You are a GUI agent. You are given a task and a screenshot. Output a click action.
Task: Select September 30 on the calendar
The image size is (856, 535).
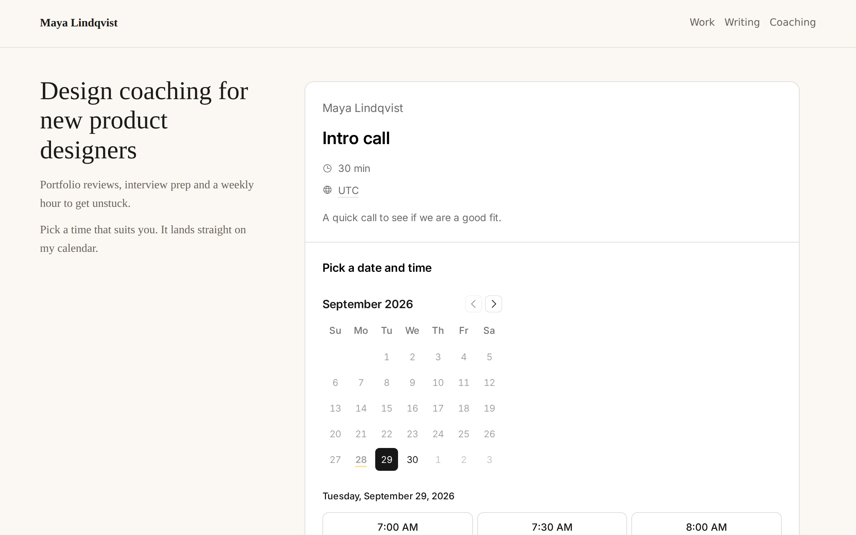click(x=412, y=459)
